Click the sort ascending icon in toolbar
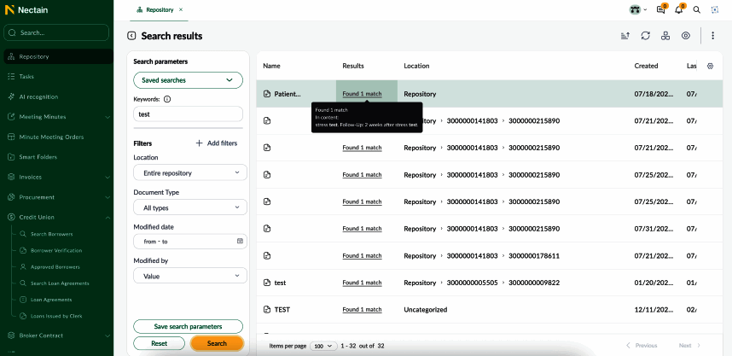 pos(625,36)
